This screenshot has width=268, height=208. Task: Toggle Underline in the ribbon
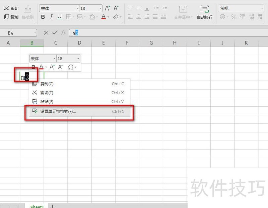tap(60, 17)
